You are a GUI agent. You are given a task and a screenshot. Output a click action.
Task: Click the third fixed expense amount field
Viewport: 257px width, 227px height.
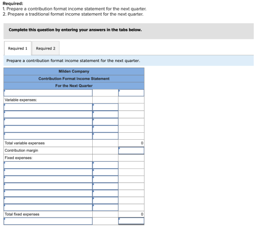pos(105,179)
